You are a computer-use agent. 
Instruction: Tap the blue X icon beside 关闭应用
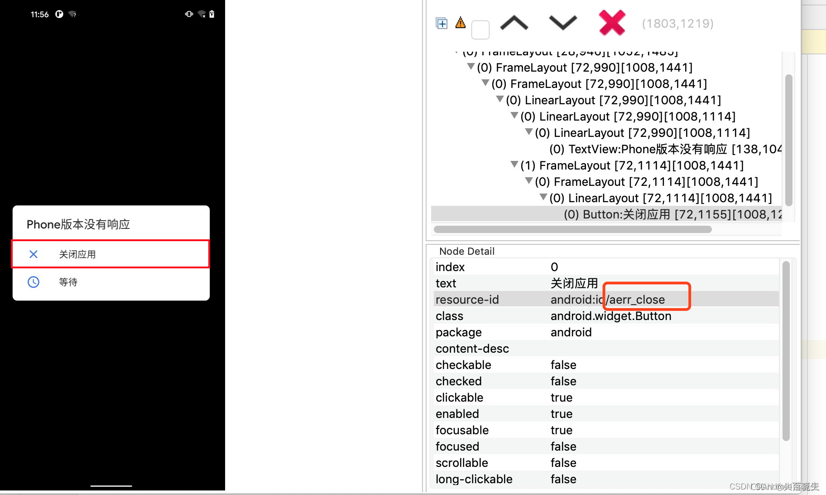34,254
